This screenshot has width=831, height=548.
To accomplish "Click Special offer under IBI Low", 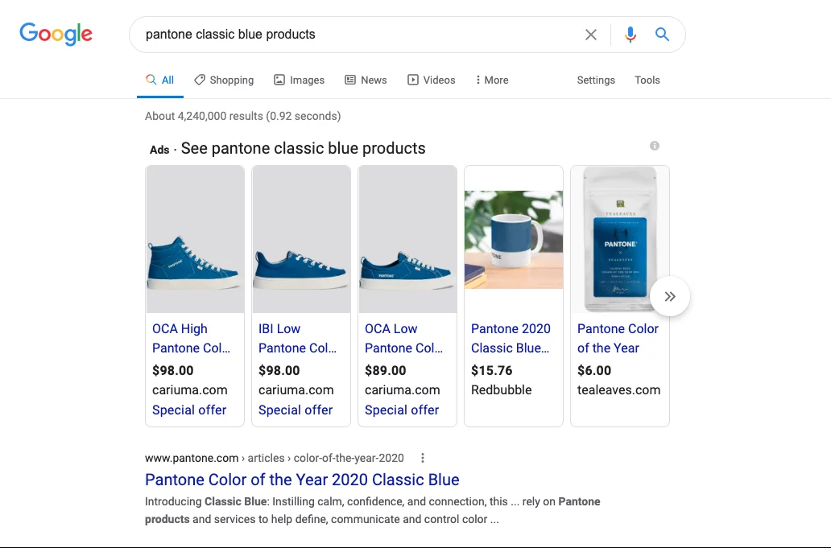I will (x=296, y=410).
